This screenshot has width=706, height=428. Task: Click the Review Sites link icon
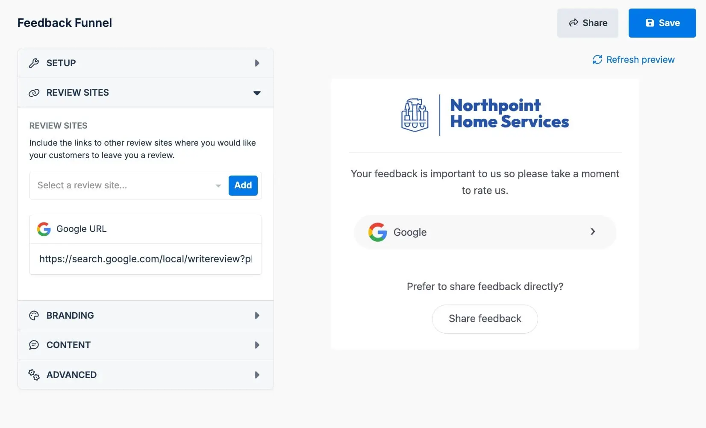click(34, 93)
